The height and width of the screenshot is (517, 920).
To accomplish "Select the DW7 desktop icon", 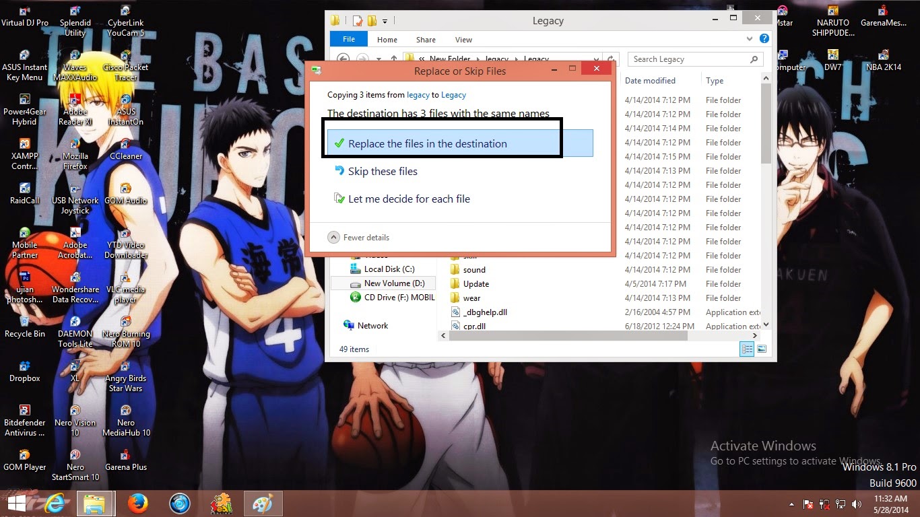I will (832, 61).
